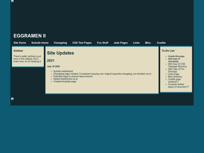Screen dimensions: 204x153
Task: Click the 'Links Page' to-do item
Action: tap(173, 74)
